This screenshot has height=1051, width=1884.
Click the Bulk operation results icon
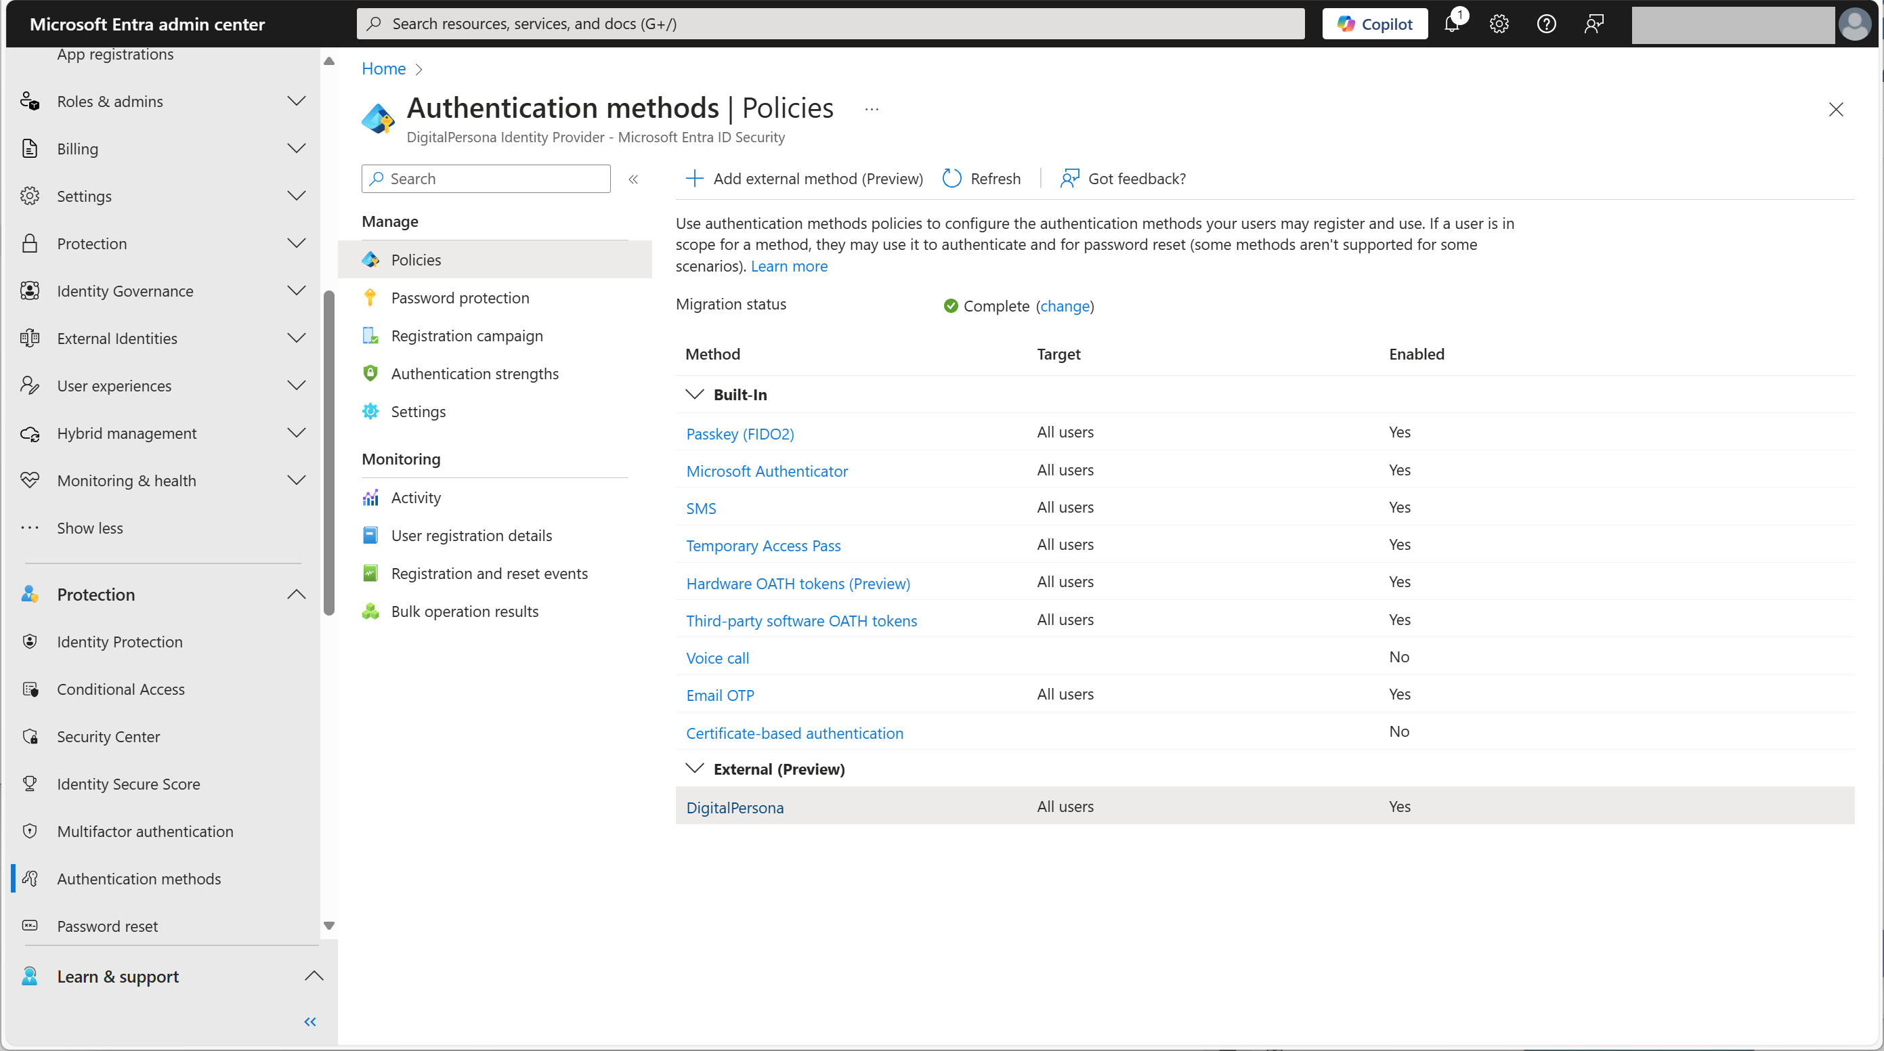coord(370,612)
